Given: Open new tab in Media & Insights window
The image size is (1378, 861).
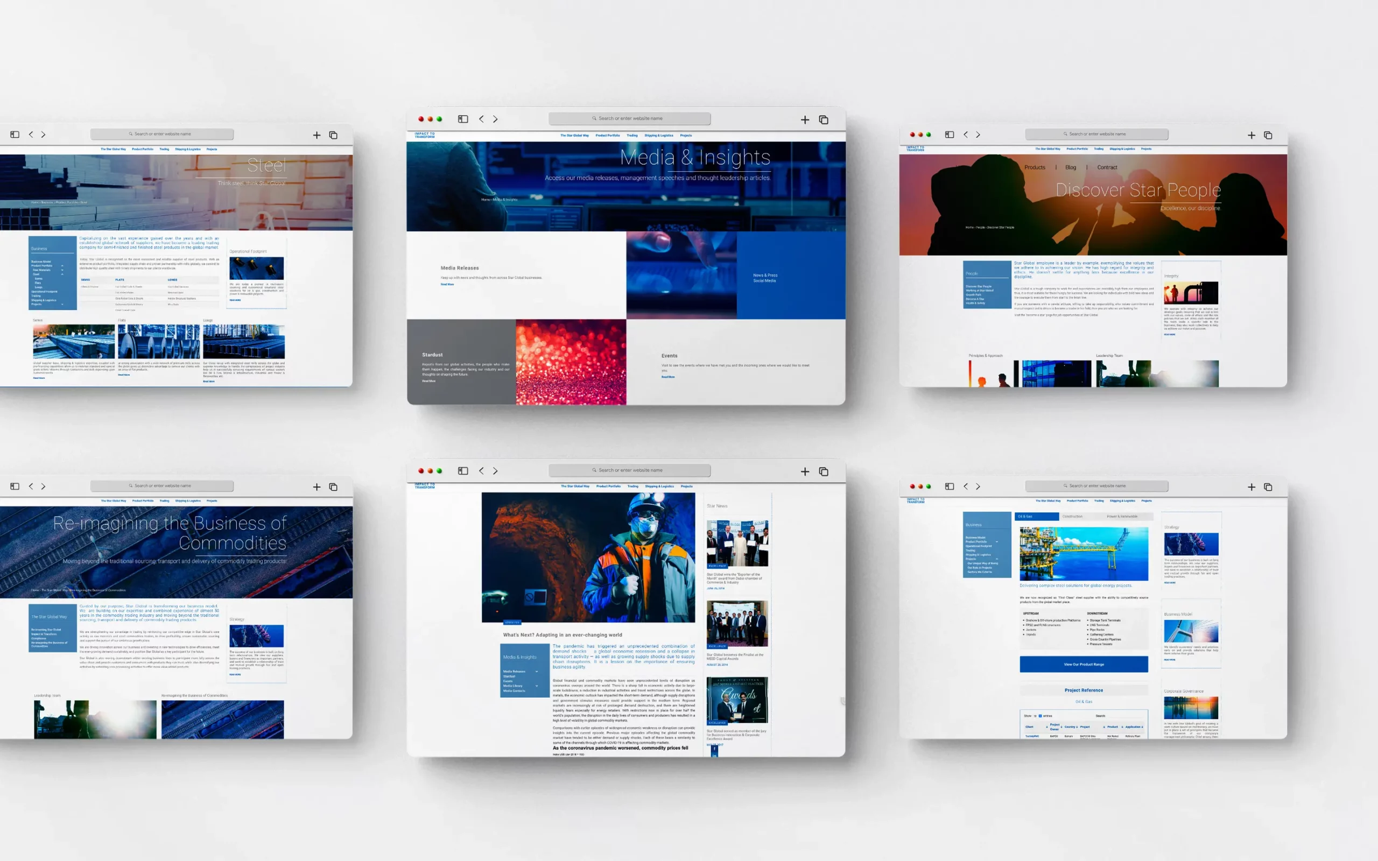Looking at the screenshot, I should (805, 119).
